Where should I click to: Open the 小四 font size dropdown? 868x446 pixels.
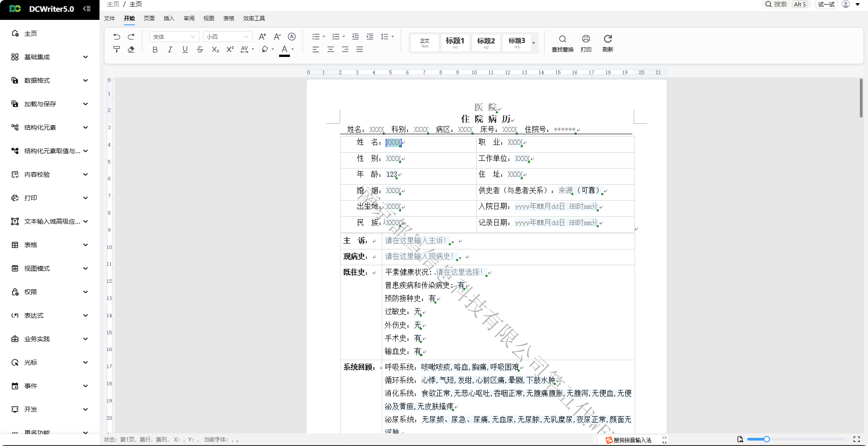(228, 37)
